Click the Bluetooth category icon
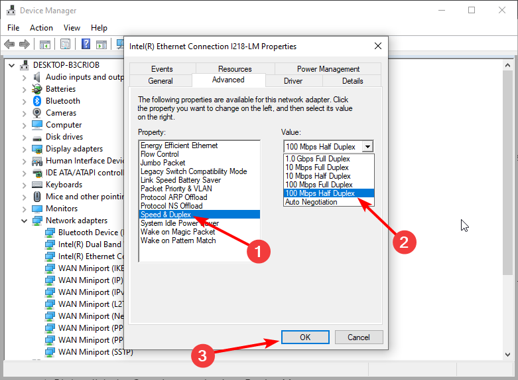 (x=37, y=101)
